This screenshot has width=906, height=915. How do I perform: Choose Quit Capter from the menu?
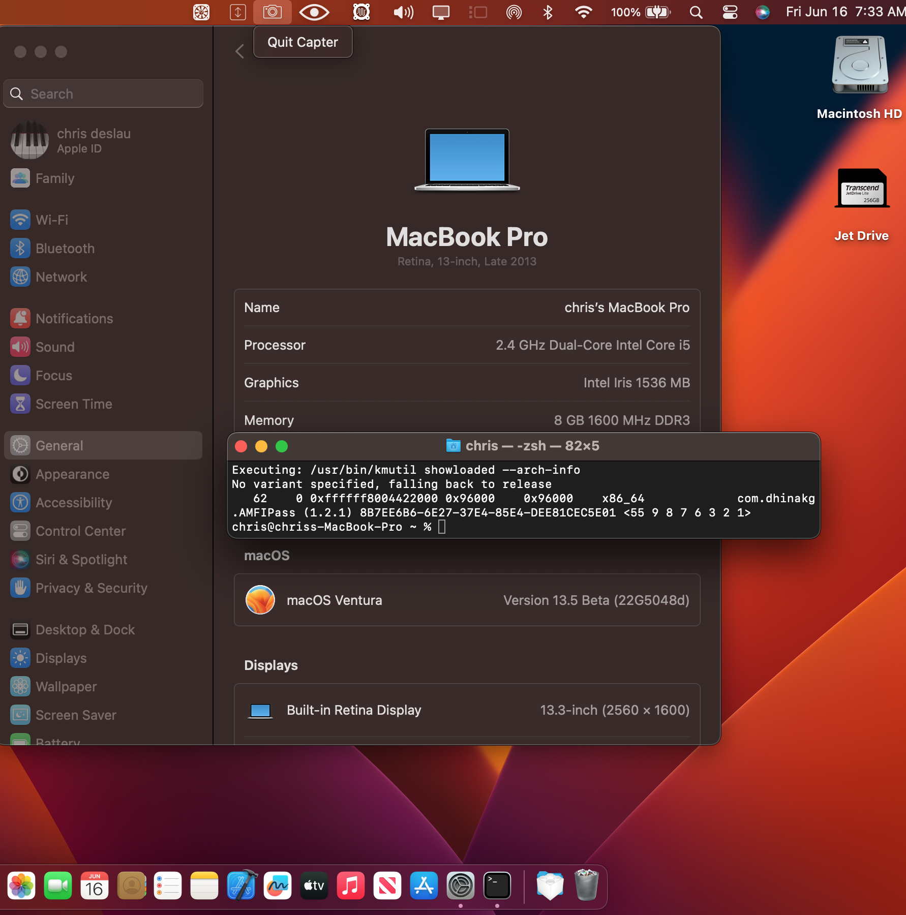coord(303,42)
